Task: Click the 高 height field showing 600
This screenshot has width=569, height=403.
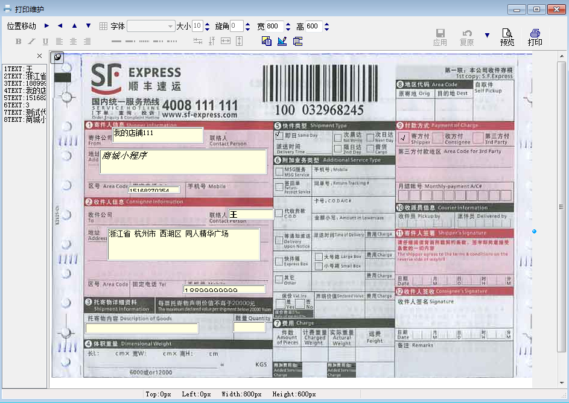Action: point(314,26)
